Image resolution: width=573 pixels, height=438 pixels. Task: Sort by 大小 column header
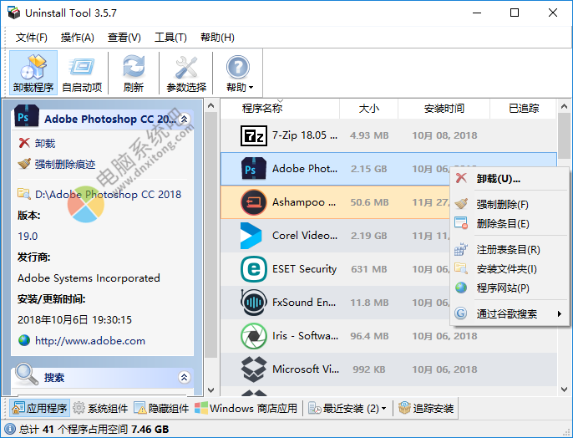pos(368,108)
